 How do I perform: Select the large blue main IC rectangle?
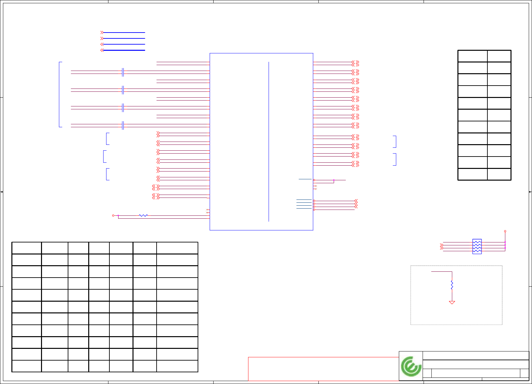261,142
